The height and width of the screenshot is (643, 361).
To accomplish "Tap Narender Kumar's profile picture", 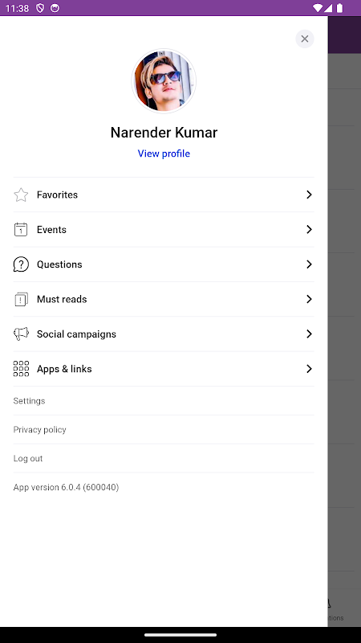I will 164,81.
